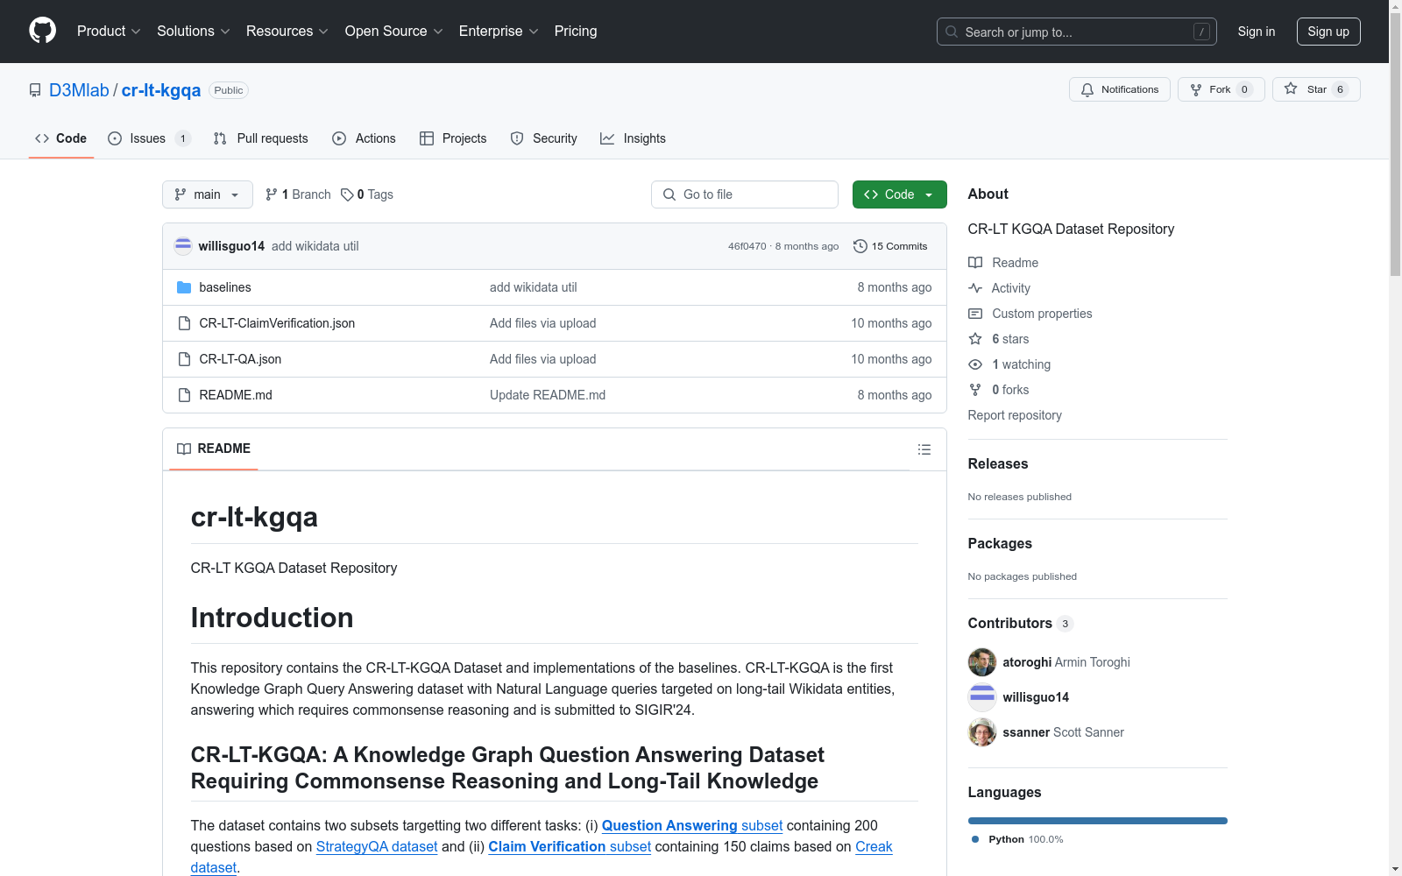The width and height of the screenshot is (1402, 876).
Task: Open the Activity link in About
Action: 999,288
